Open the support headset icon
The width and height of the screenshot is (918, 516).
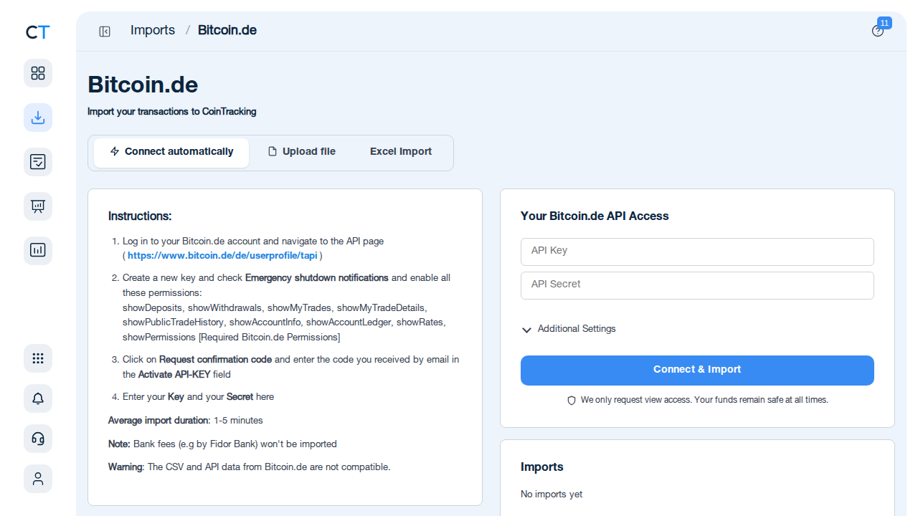click(x=38, y=439)
